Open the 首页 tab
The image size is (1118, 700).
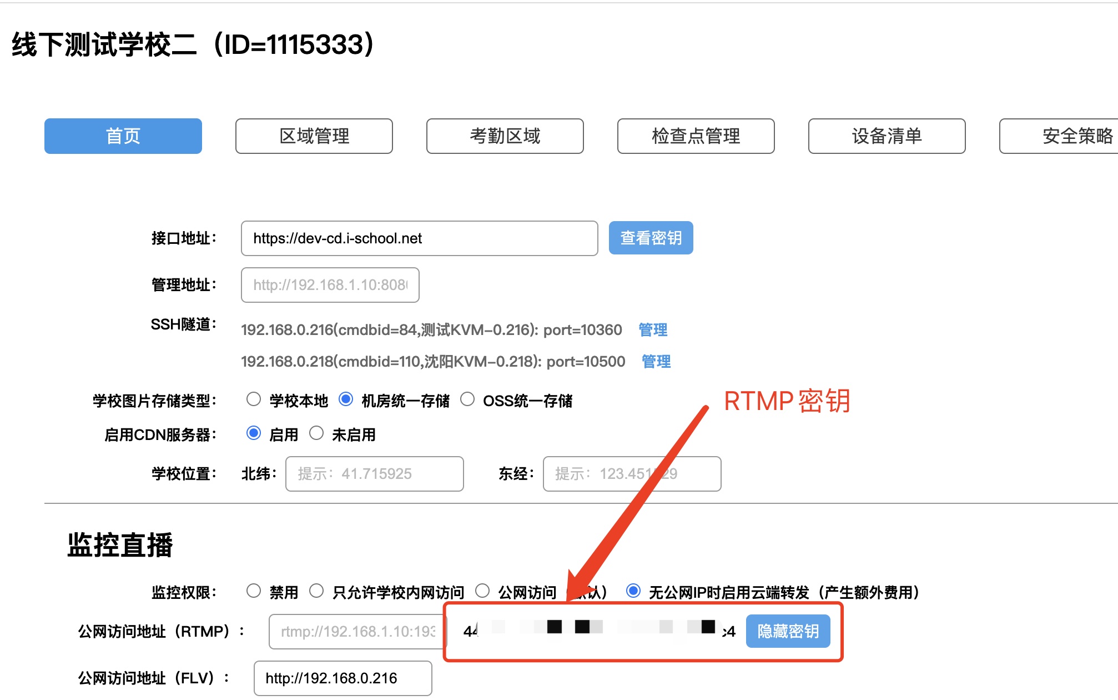[x=123, y=136]
